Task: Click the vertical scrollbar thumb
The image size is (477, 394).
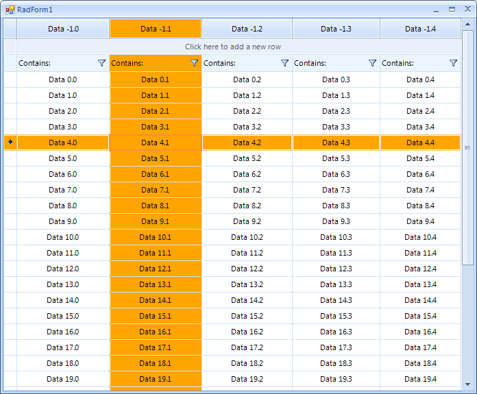Action: 467,148
